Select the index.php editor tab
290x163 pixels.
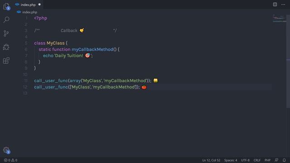pyautogui.click(x=28, y=5)
